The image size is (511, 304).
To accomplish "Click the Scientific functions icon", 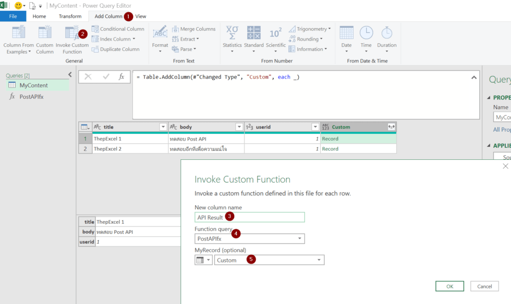I will coord(276,33).
